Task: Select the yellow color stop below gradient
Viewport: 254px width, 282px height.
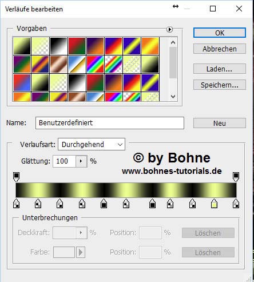Action: (x=214, y=204)
